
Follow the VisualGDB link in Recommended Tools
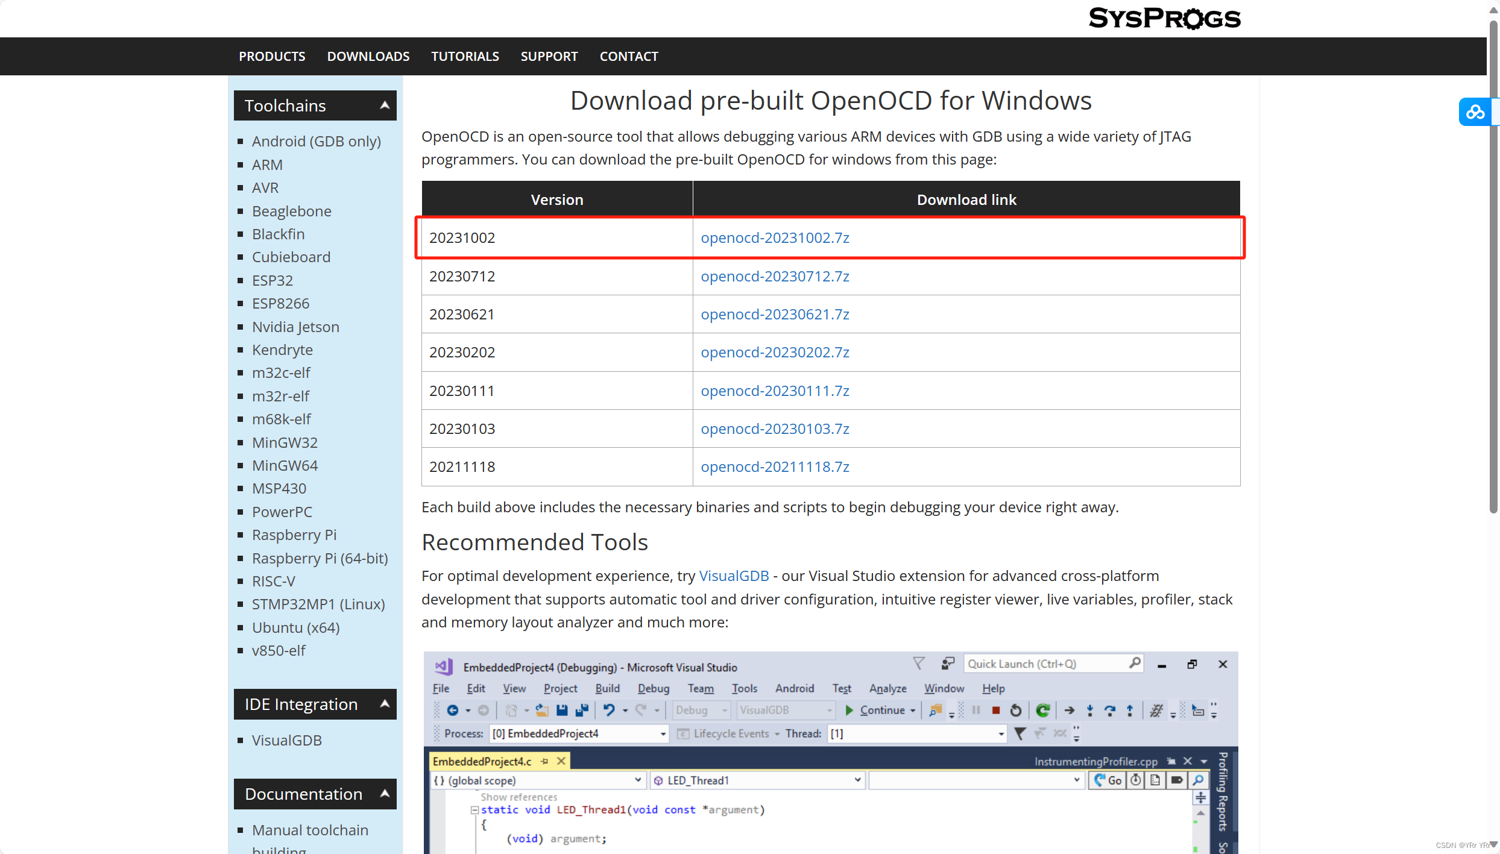pyautogui.click(x=734, y=576)
